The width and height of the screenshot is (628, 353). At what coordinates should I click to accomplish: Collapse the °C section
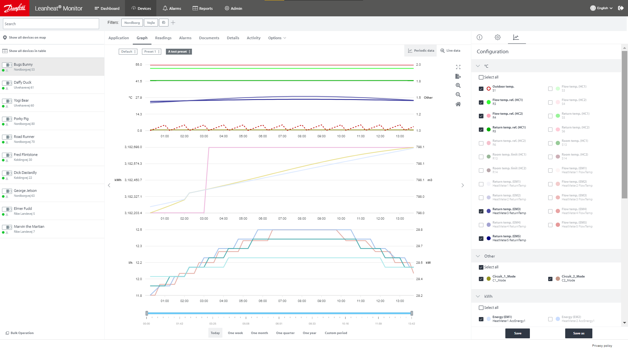[x=478, y=66]
